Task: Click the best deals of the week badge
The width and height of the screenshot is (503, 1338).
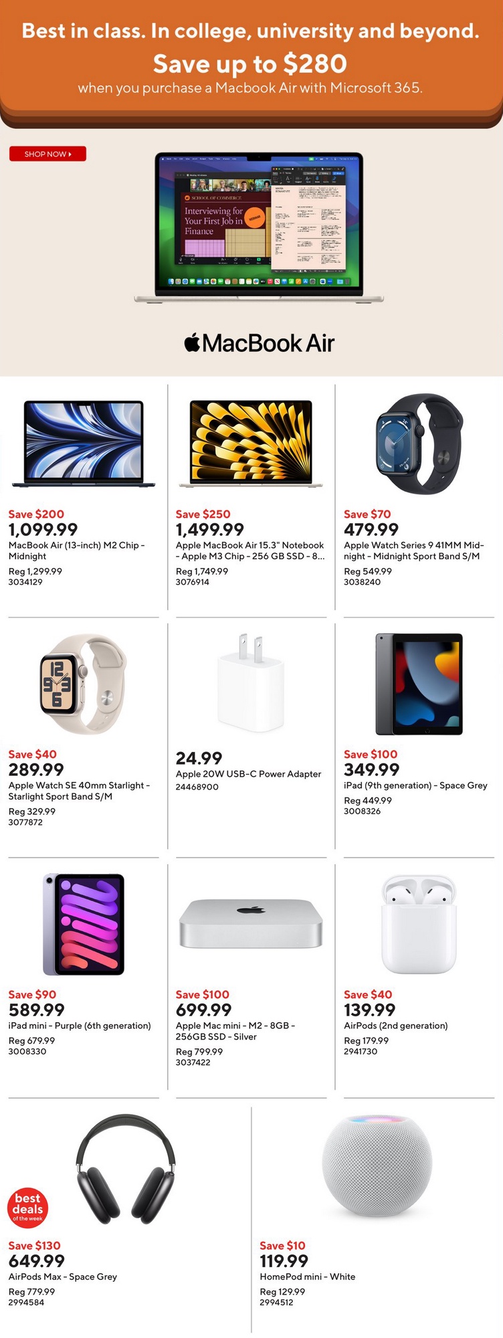Action: (27, 1208)
